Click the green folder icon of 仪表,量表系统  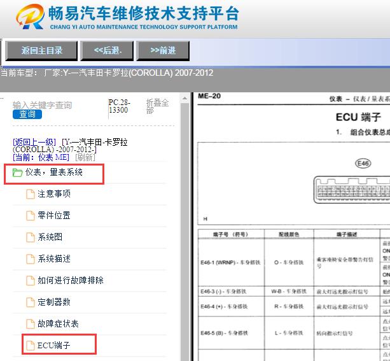point(17,173)
